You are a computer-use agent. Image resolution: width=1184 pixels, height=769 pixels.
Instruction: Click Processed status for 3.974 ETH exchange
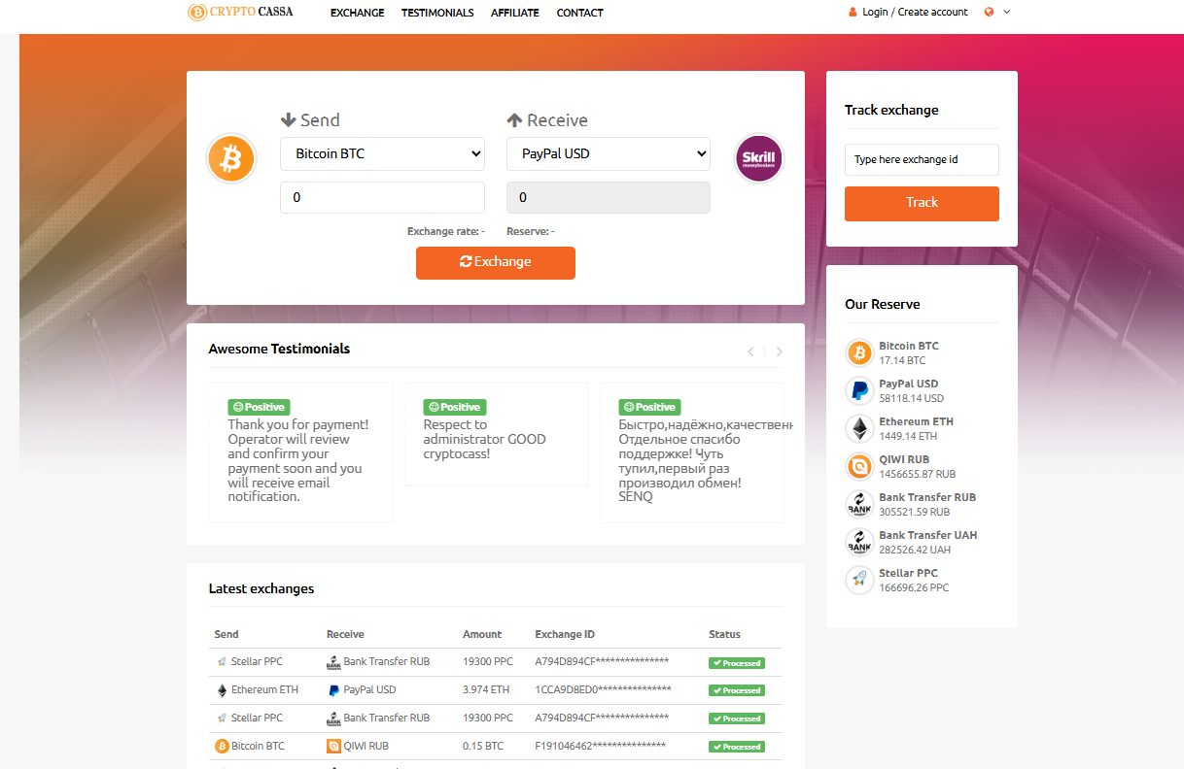(x=737, y=690)
